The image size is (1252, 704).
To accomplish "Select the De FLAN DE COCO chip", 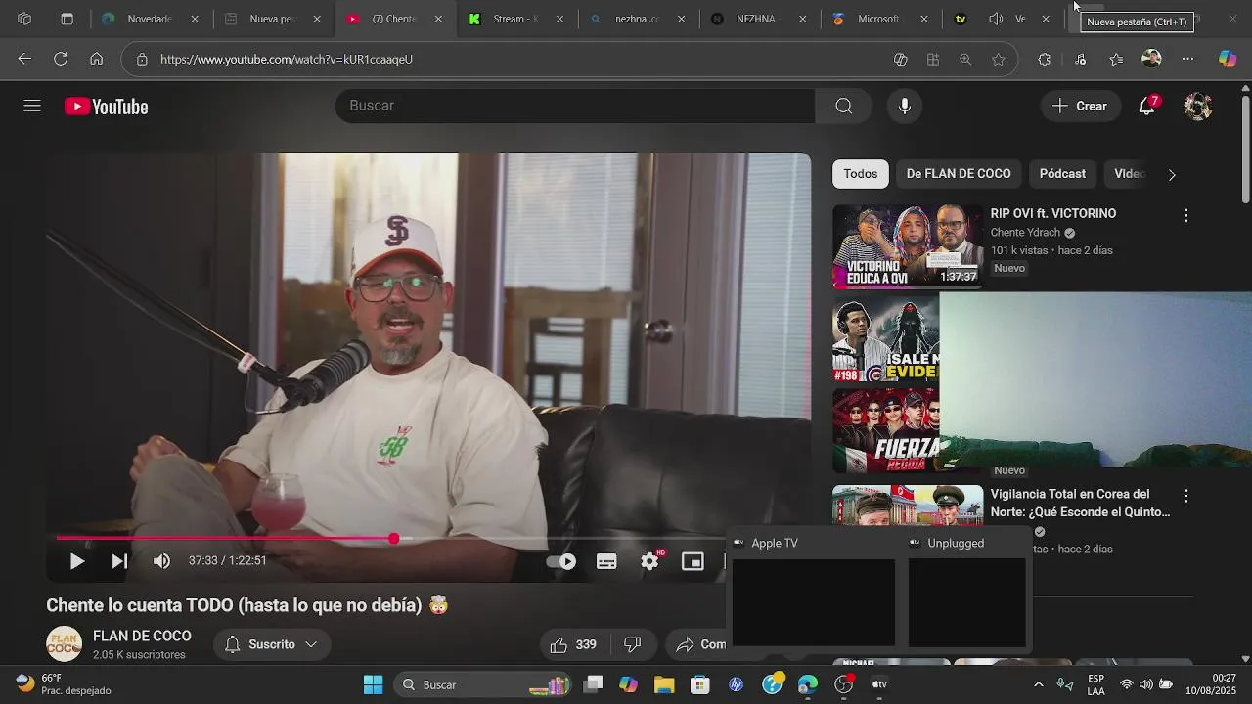I will pyautogui.click(x=959, y=174).
